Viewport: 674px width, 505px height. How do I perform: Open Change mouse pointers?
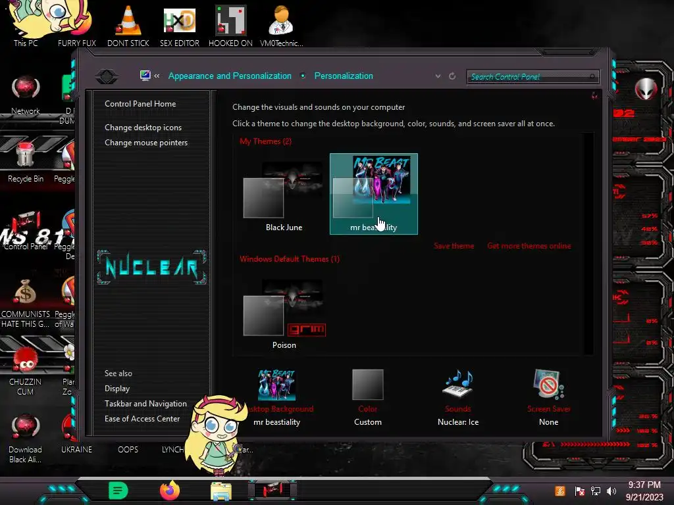(146, 143)
